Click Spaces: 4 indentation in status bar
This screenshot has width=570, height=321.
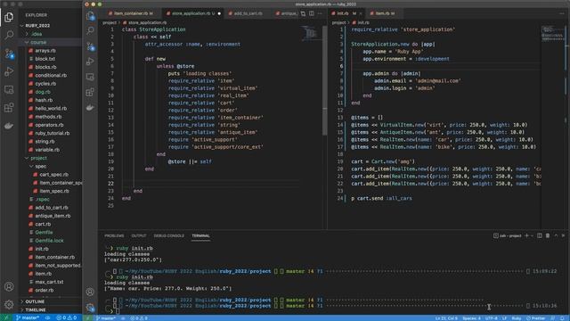[x=471, y=318]
